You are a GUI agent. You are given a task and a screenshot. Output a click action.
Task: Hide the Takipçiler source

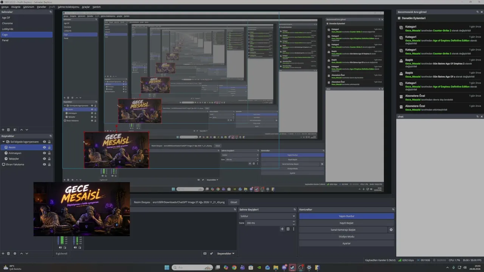click(44, 159)
